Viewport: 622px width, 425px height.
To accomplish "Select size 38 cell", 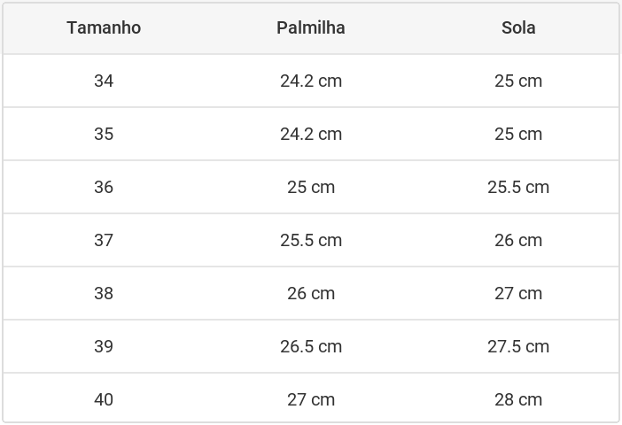I will (x=104, y=293).
